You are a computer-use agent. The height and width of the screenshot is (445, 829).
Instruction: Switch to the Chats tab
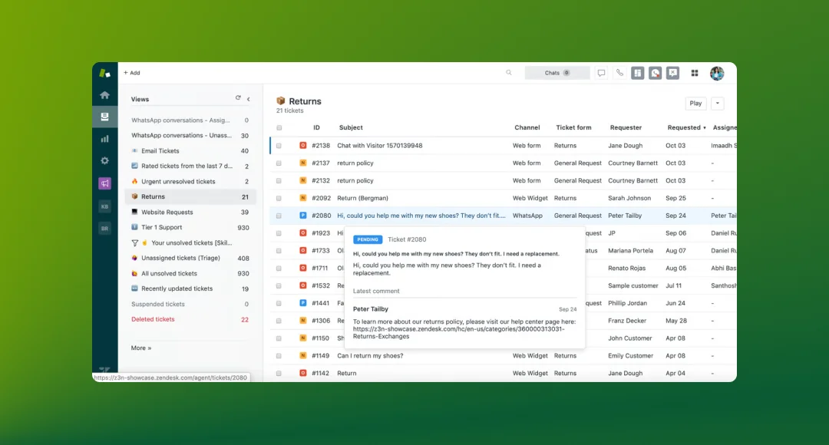551,72
